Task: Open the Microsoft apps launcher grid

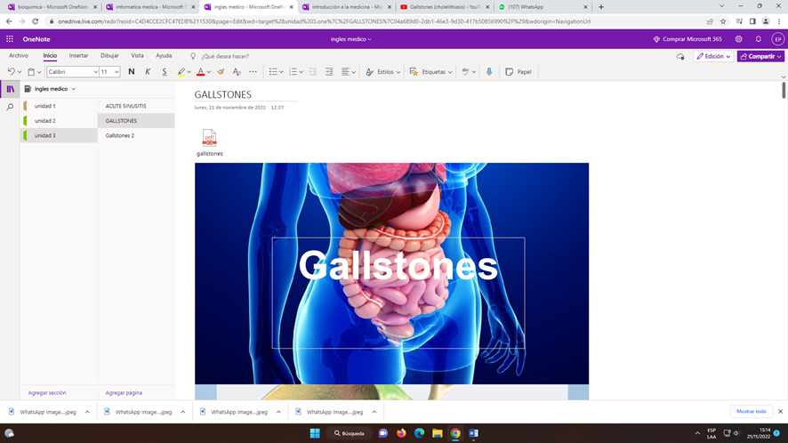Action: pos(10,39)
